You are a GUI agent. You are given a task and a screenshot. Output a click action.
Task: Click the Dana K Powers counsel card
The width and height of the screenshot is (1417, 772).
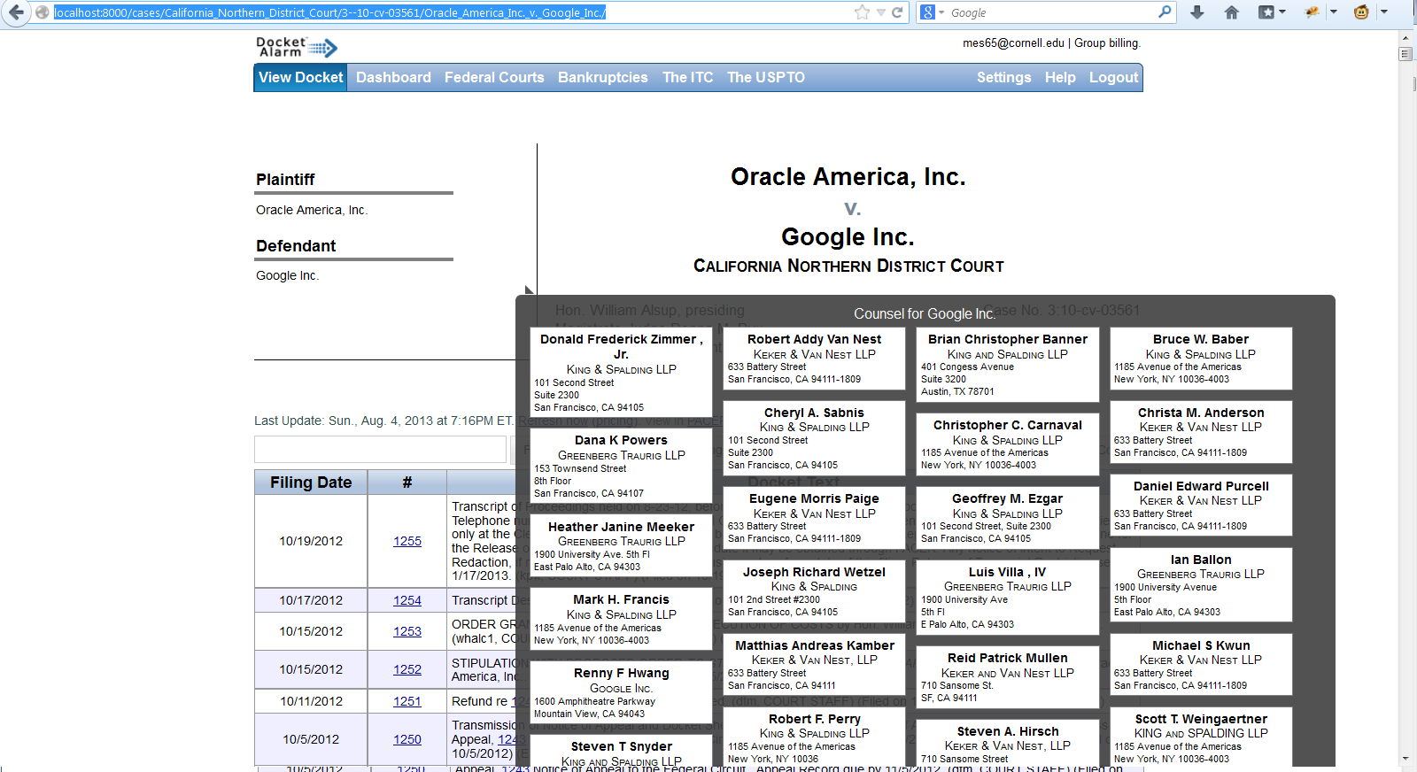pyautogui.click(x=621, y=466)
